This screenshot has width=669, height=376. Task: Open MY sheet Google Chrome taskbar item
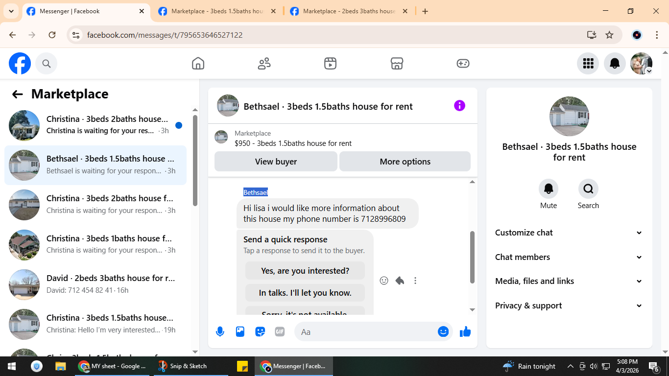(112, 366)
